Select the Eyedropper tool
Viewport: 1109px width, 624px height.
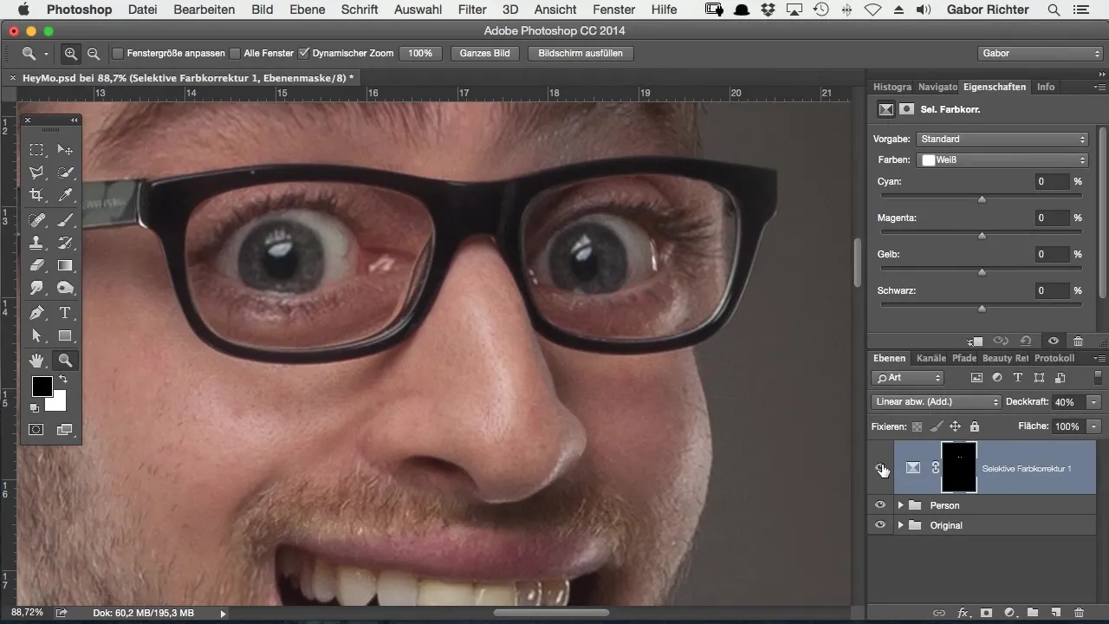65,195
